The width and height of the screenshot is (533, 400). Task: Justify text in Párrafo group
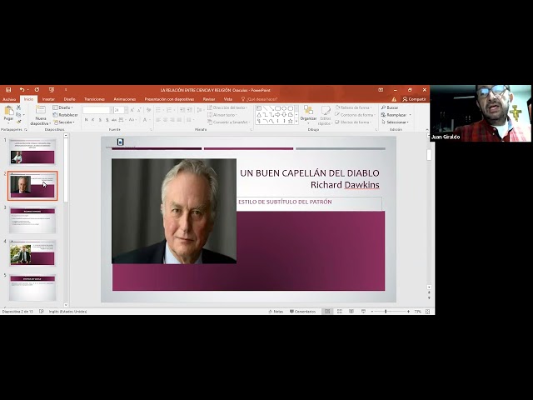click(180, 120)
